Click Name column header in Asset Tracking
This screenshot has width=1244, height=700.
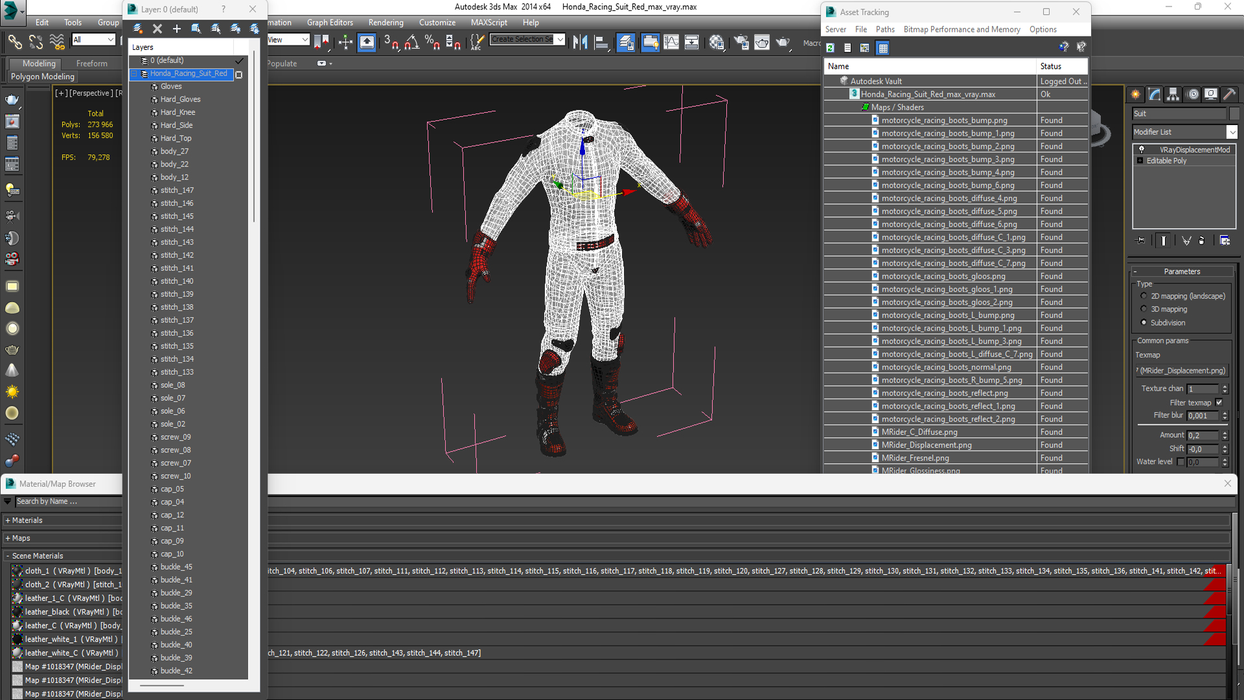[x=930, y=66]
